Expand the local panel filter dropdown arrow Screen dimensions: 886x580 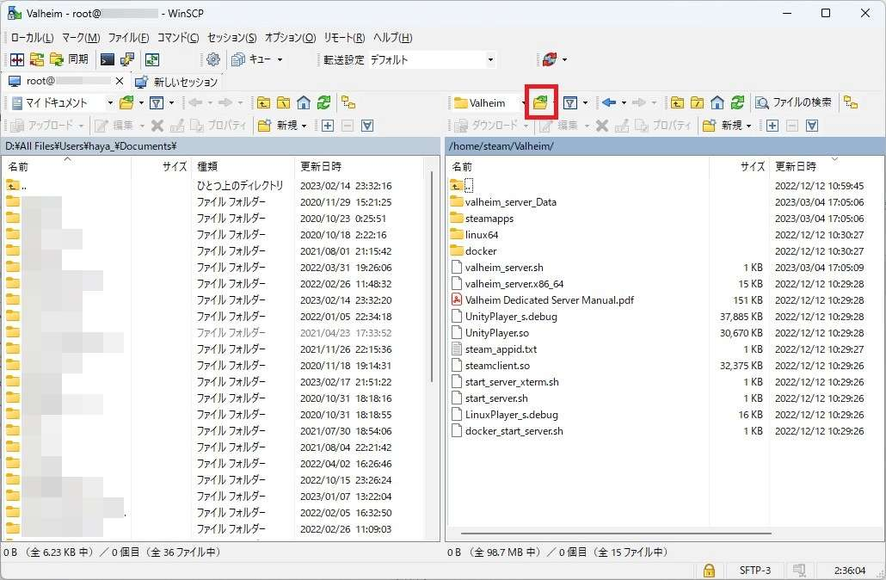click(171, 103)
